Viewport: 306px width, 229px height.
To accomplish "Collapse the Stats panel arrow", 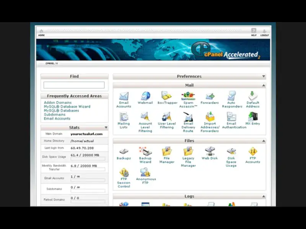I will tap(106, 127).
